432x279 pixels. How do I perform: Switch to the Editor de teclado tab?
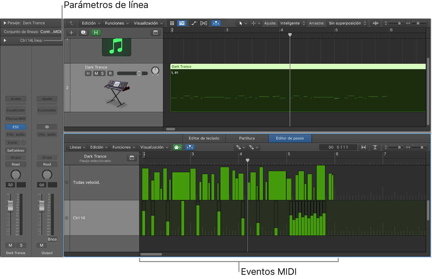coord(204,138)
